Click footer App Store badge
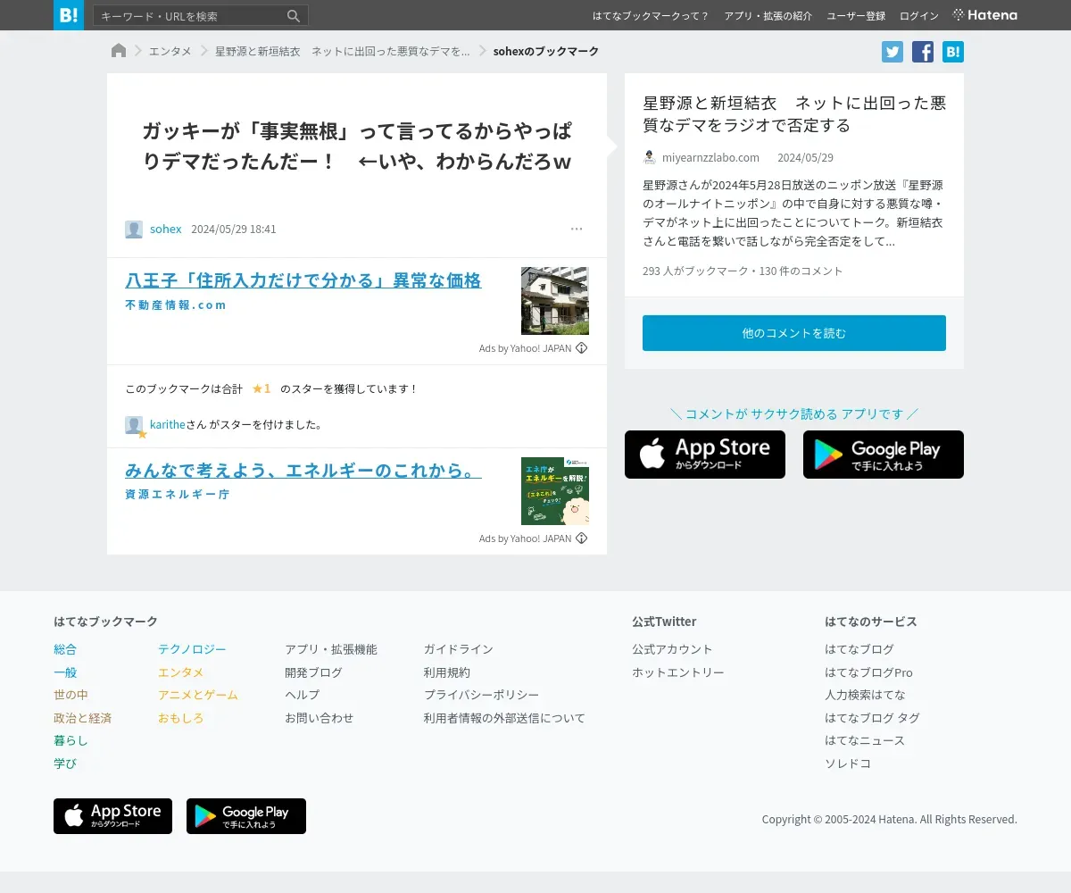Viewport: 1071px width, 893px height. pos(112,816)
